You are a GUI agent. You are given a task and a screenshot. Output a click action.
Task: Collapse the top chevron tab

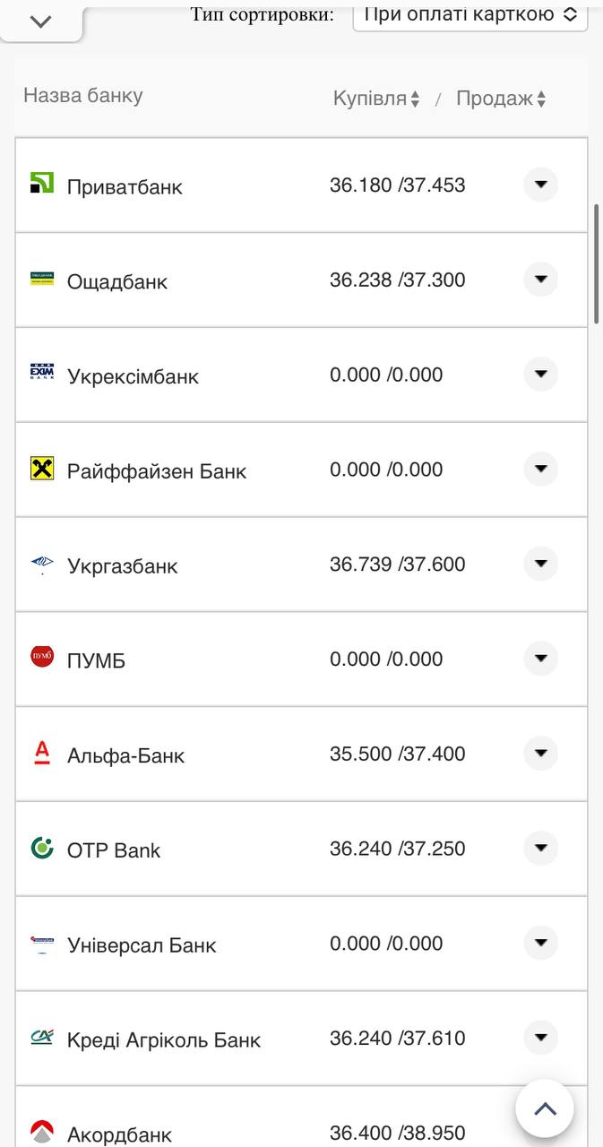pos(41,22)
